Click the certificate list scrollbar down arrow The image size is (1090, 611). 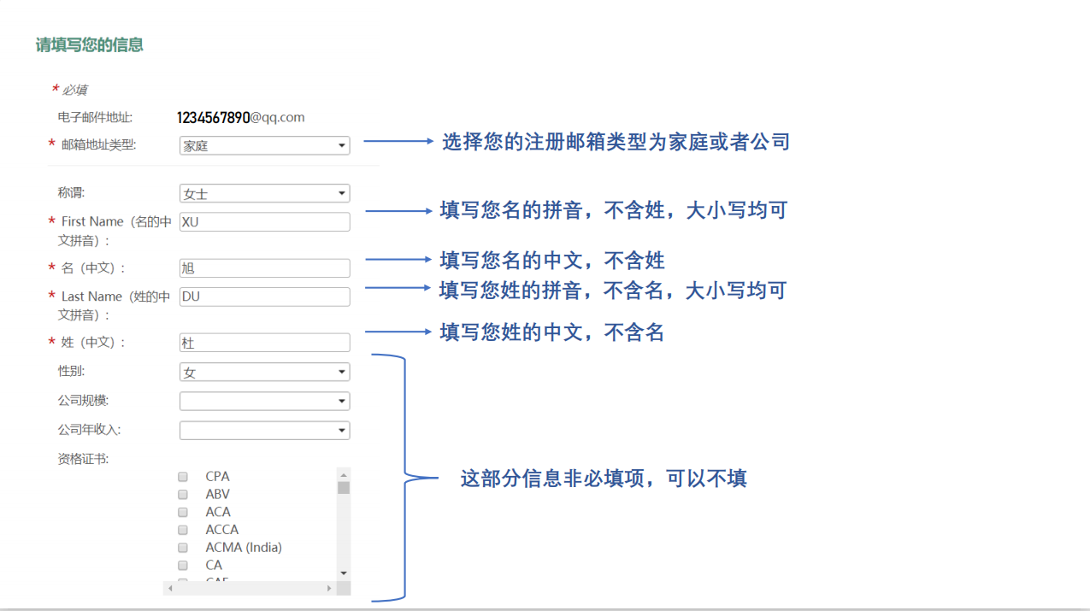point(343,574)
